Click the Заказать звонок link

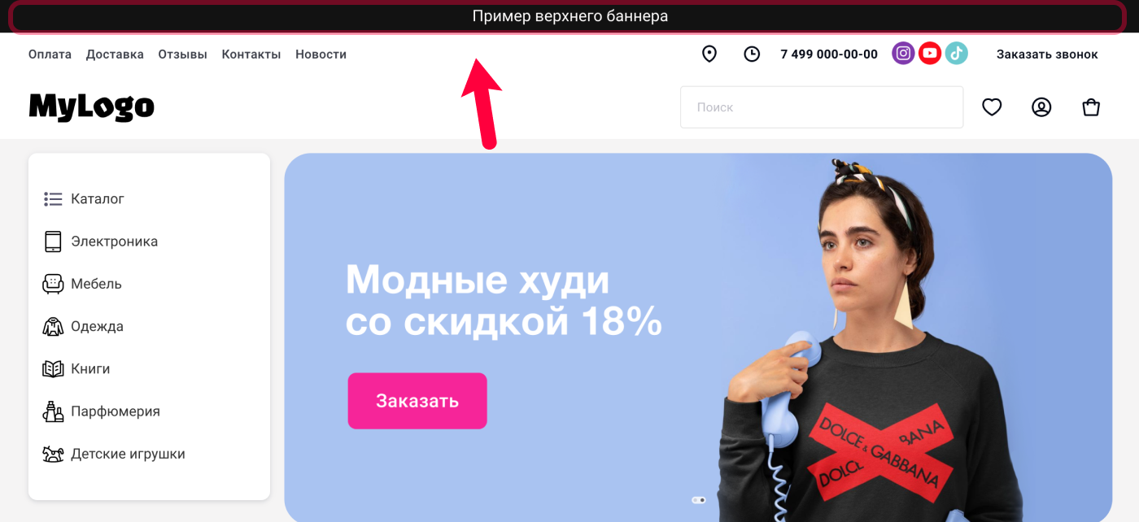click(1047, 54)
